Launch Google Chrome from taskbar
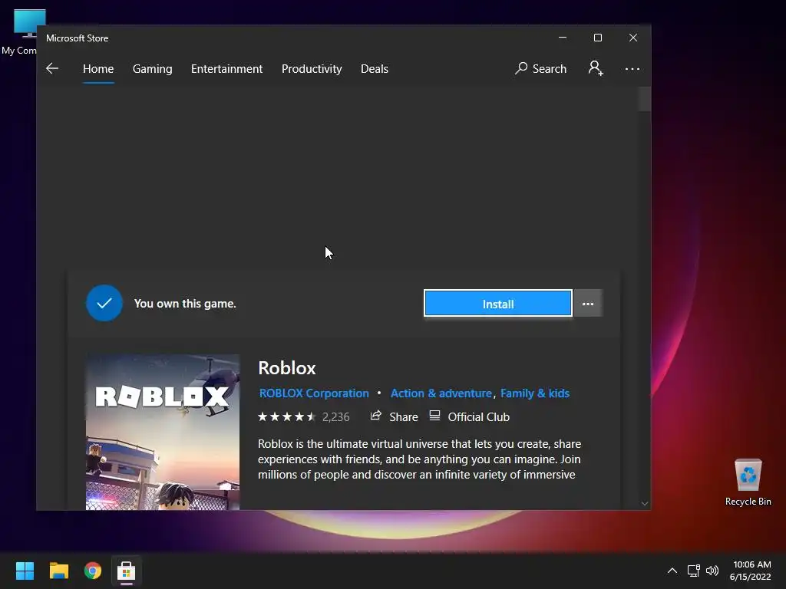Viewport: 786px width, 589px height. pos(93,571)
